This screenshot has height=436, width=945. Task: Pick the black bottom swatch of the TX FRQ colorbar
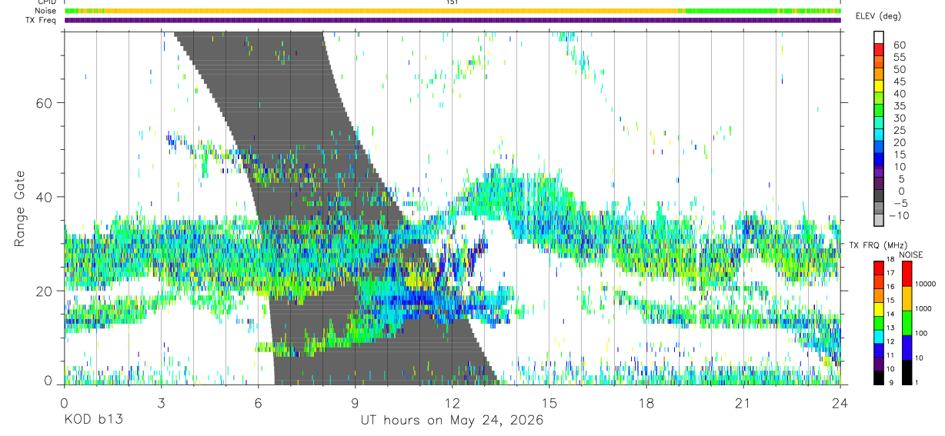[x=879, y=378]
